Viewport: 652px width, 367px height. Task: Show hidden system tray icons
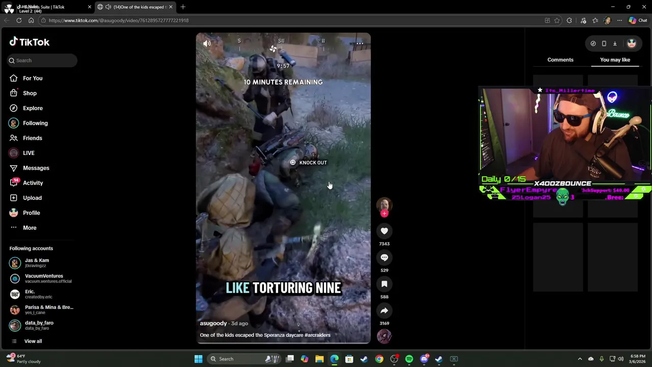(580, 359)
